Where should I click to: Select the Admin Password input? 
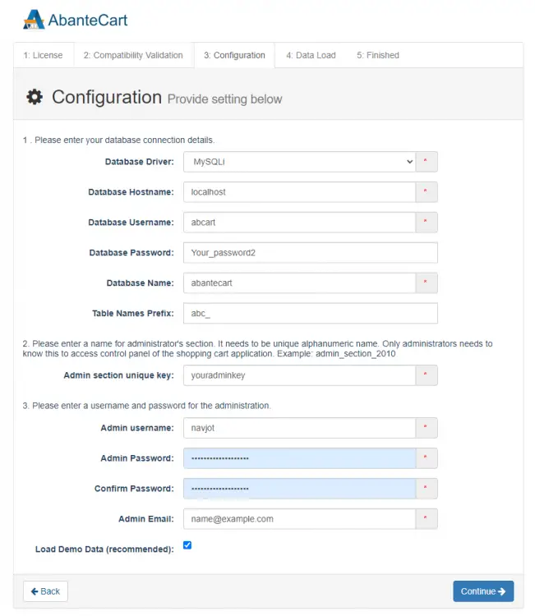click(x=299, y=458)
